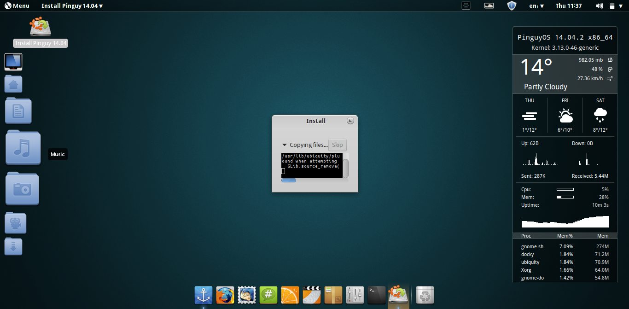
Task: Launch Thunderbird mail from the dock
Action: pyautogui.click(x=247, y=295)
